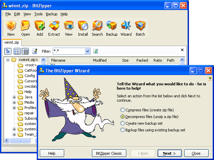Click the edit comment notepad icon
Image resolution: width=214 pixels, height=160 pixels.
point(35,51)
